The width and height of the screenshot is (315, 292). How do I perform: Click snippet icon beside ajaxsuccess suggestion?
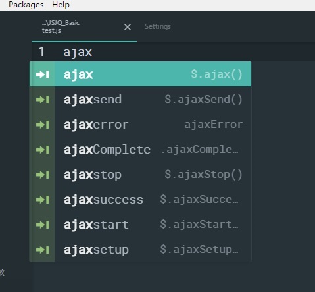coord(42,200)
